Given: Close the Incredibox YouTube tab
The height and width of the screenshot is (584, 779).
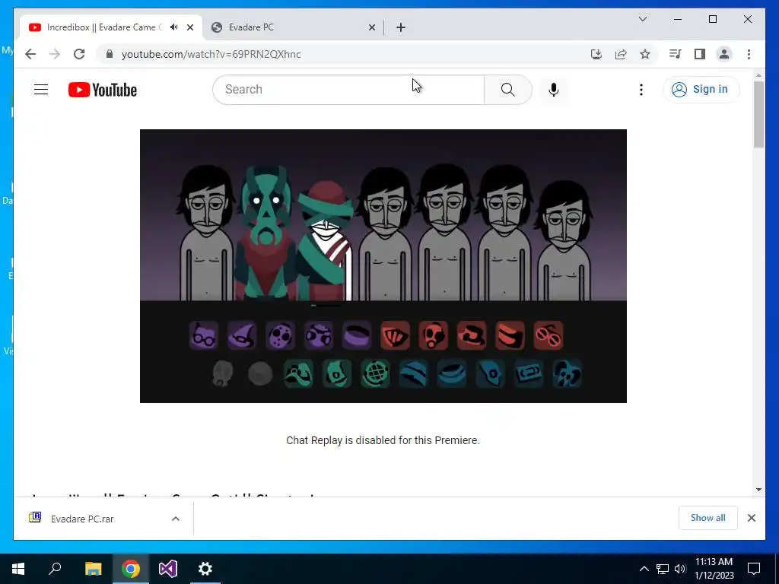Looking at the screenshot, I should (x=189, y=27).
